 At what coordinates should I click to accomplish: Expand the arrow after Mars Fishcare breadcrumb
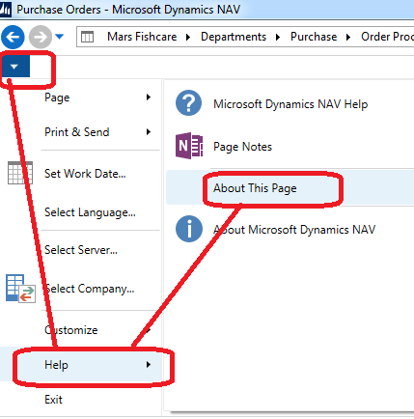(x=188, y=38)
